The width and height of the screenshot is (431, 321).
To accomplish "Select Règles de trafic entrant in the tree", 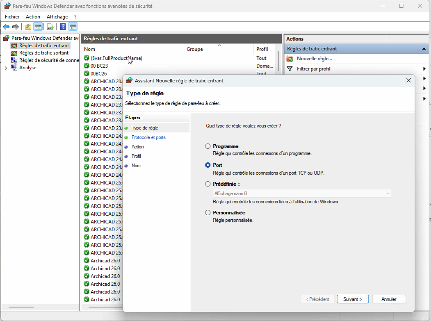I will (x=44, y=46).
